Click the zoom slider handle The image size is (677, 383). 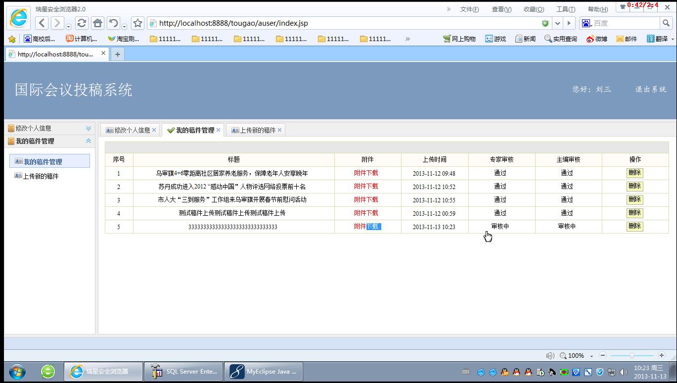[632, 355]
